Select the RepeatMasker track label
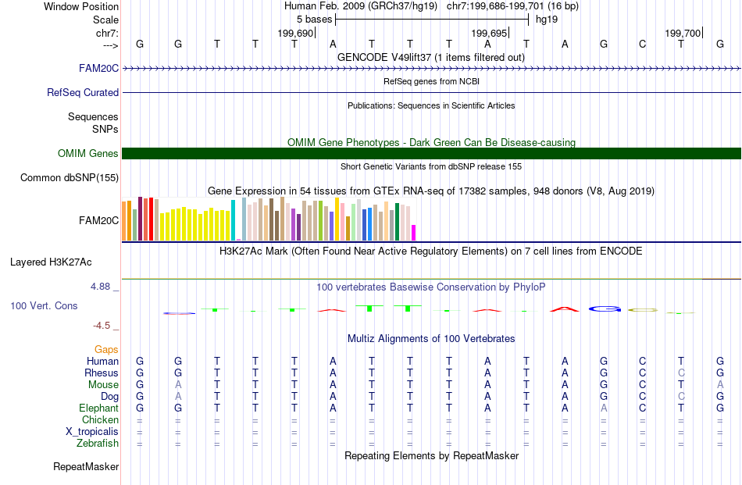742x485 pixels. [86, 466]
